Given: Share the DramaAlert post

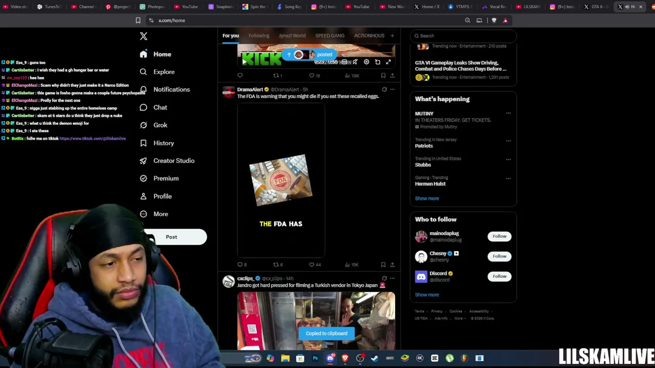Looking at the screenshot, I should (392, 265).
